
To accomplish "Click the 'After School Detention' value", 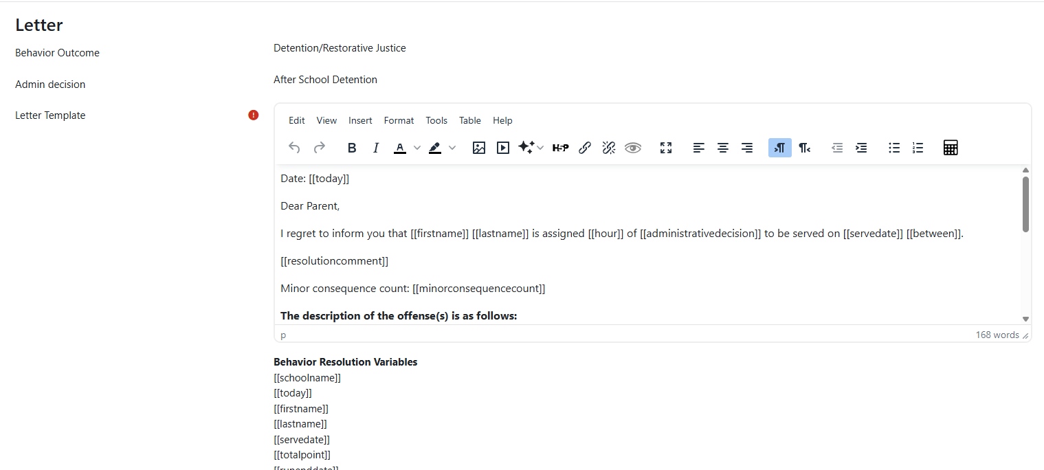I will (325, 80).
